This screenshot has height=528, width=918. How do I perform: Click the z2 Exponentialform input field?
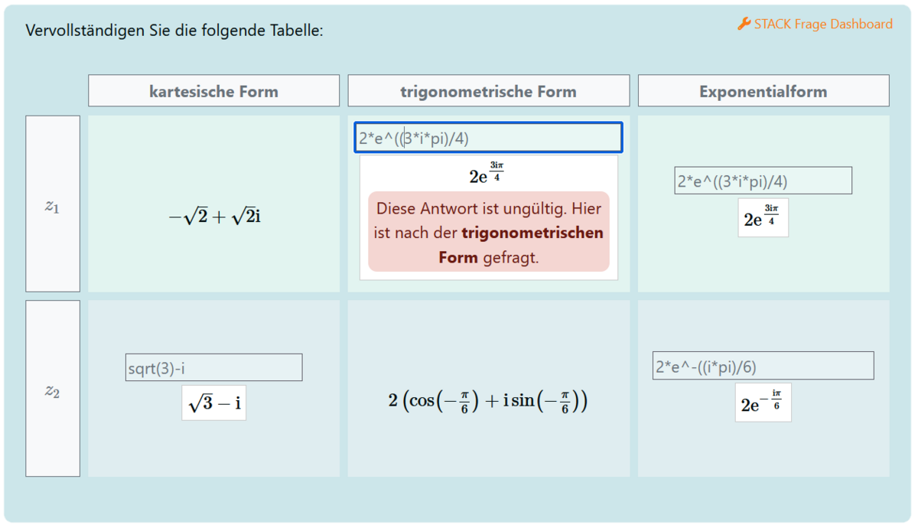pyautogui.click(x=762, y=366)
